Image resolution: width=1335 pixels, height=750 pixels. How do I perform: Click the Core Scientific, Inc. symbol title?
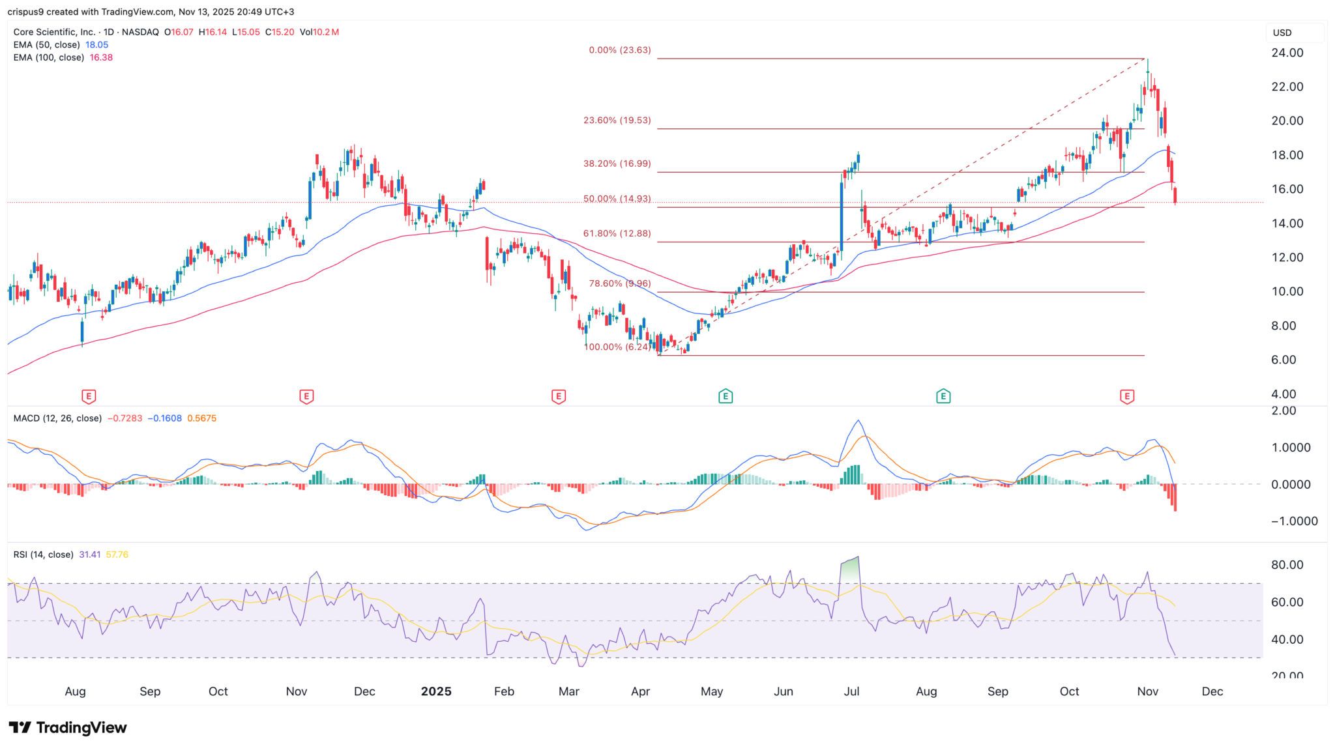point(53,32)
